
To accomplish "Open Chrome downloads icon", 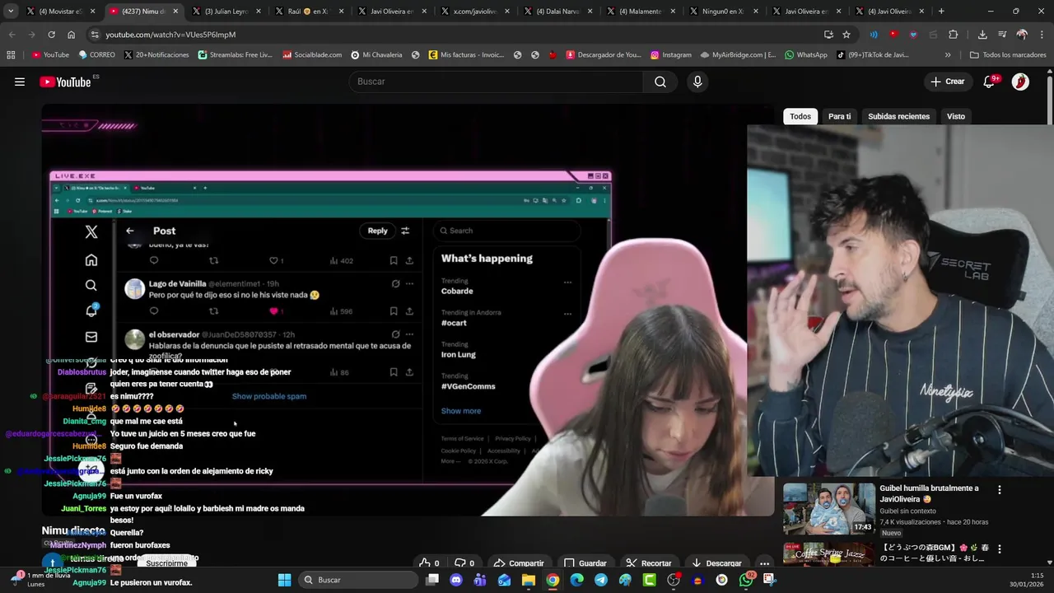I will [982, 35].
